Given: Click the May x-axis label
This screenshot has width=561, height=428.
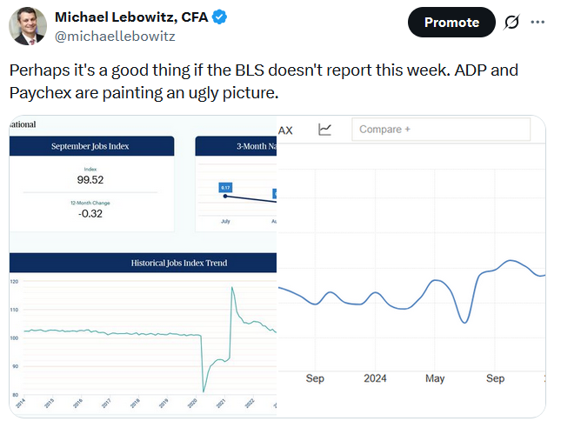Looking at the screenshot, I should [435, 378].
